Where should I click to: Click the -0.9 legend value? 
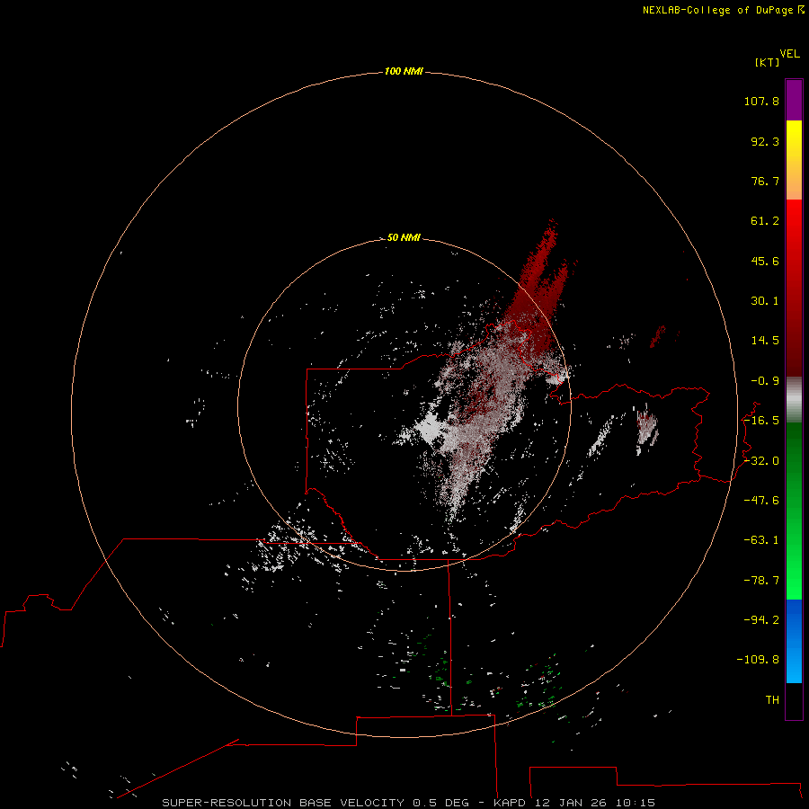point(765,381)
